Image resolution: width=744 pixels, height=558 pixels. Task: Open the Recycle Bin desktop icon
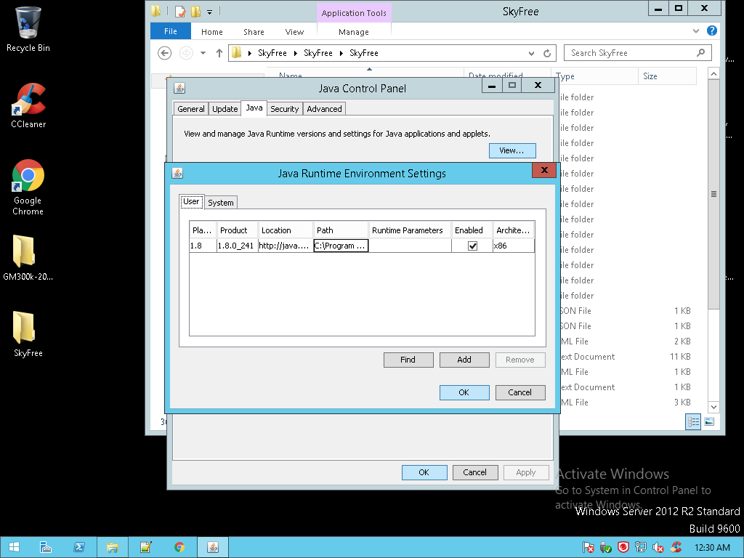28,29
